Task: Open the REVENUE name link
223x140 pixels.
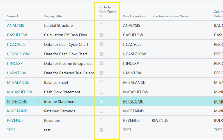Action: coord(15,120)
